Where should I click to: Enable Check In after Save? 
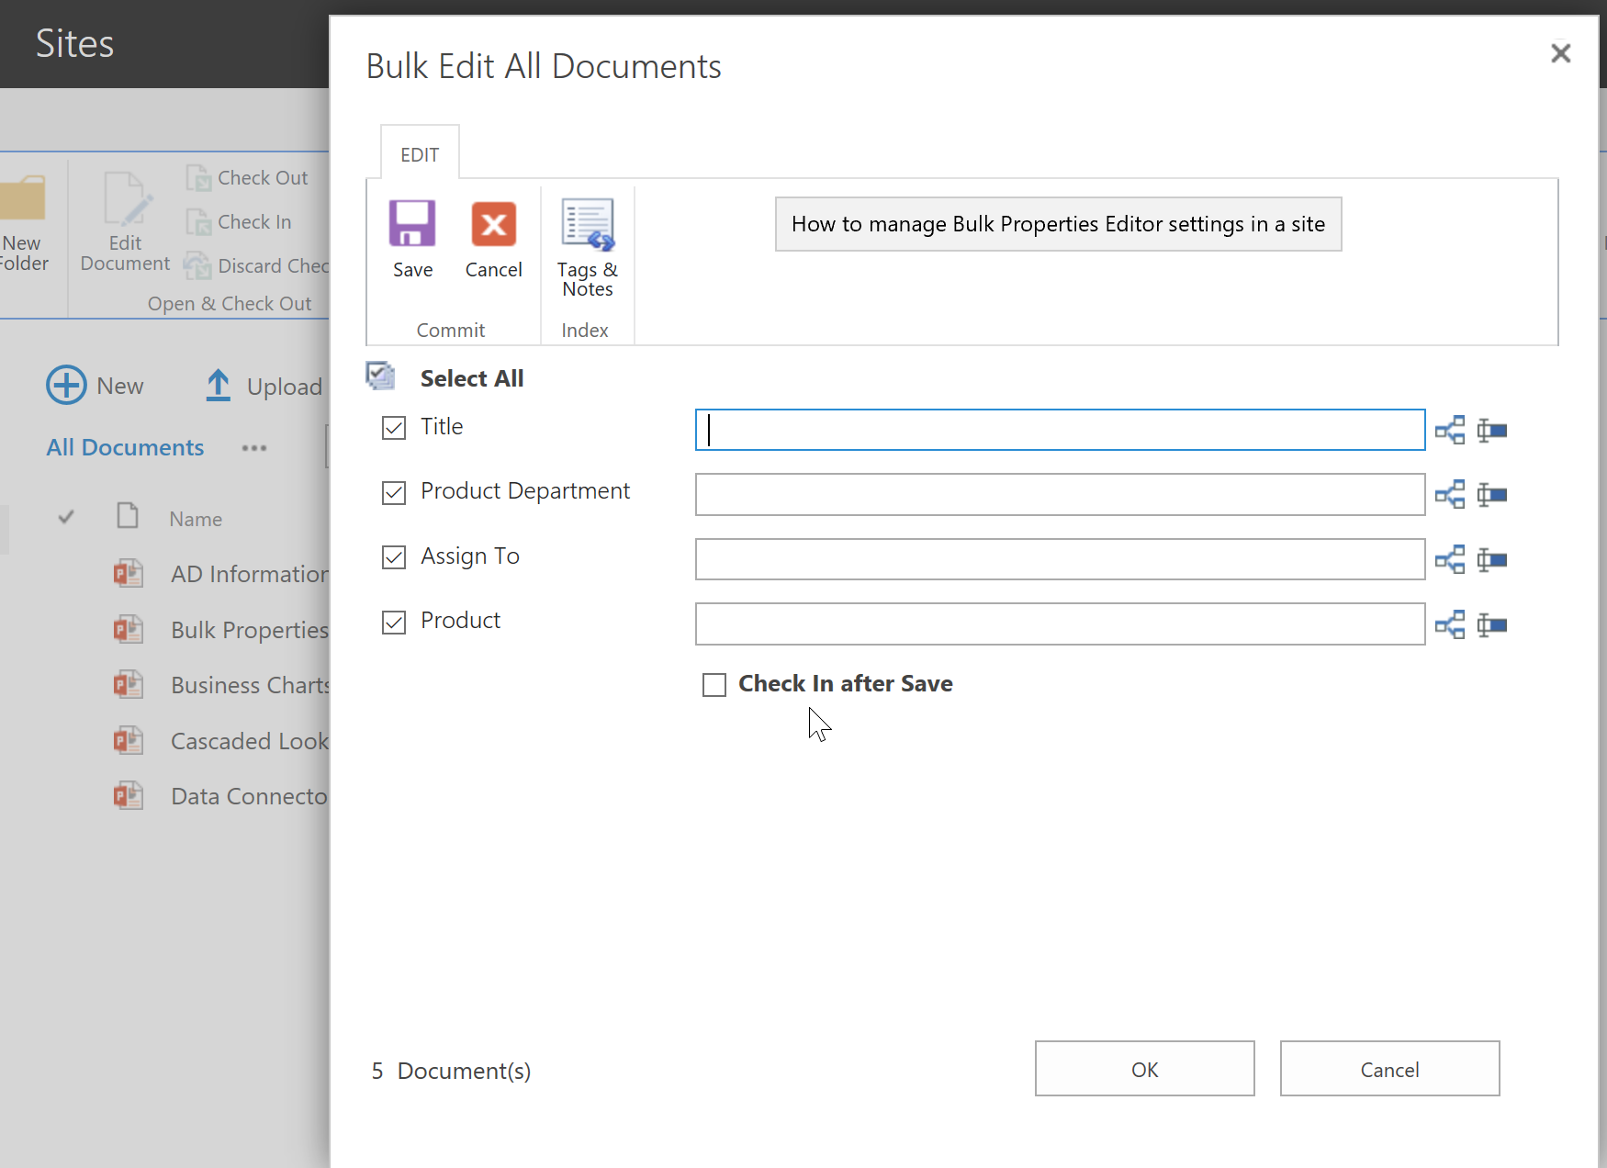[x=714, y=685]
